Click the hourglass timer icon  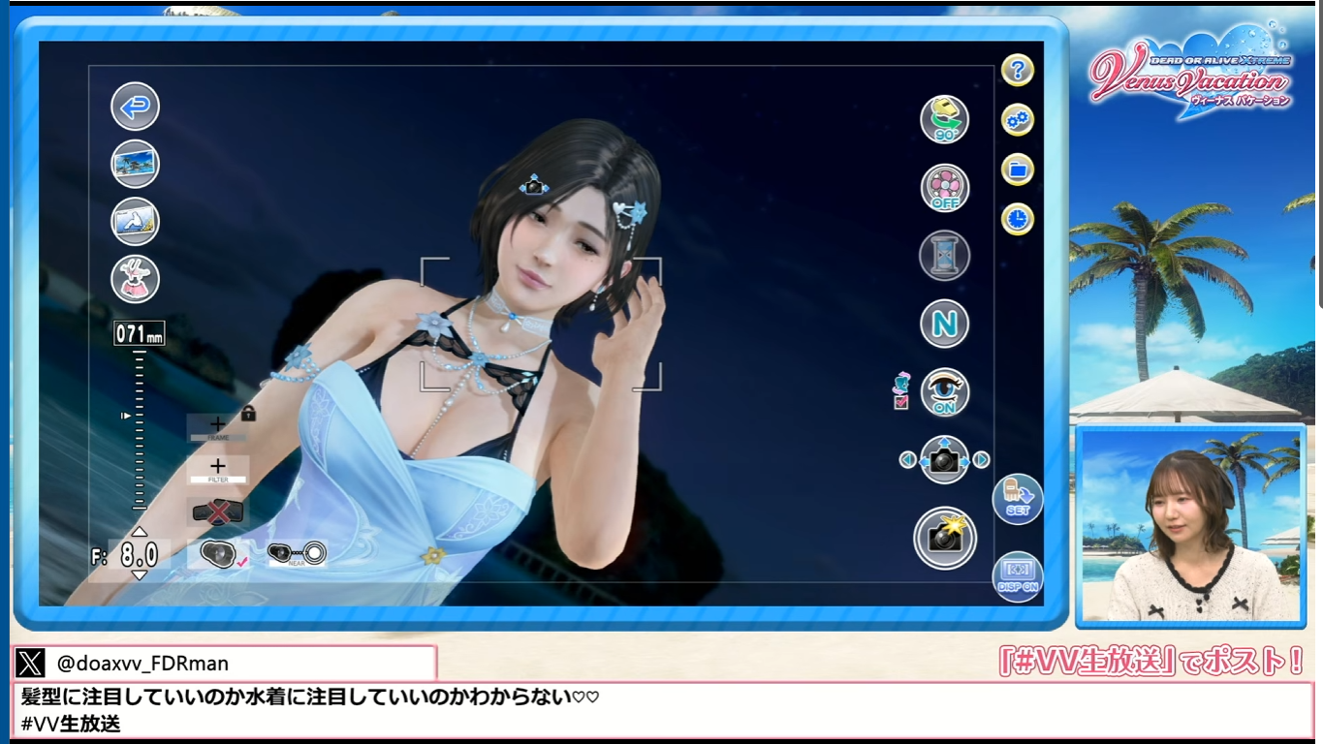coord(944,256)
